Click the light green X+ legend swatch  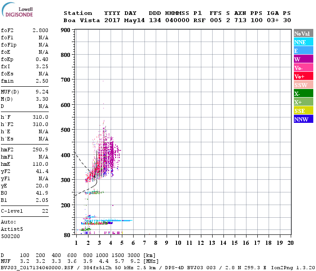pyautogui.click(x=303, y=102)
